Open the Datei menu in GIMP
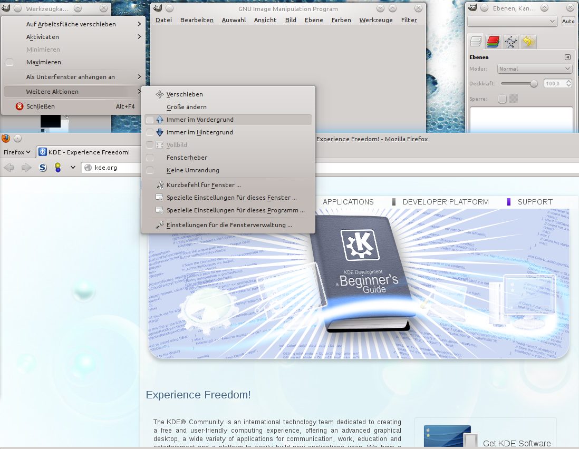 coord(163,20)
